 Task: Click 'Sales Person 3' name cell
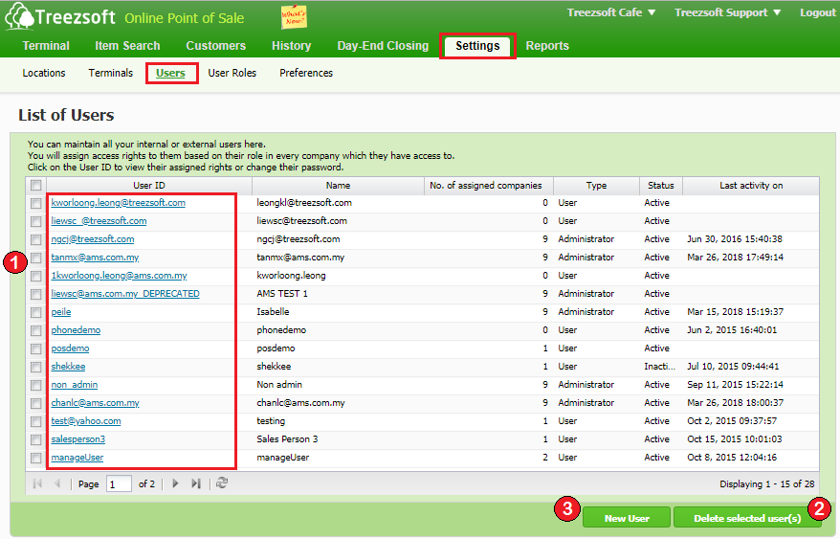287,439
